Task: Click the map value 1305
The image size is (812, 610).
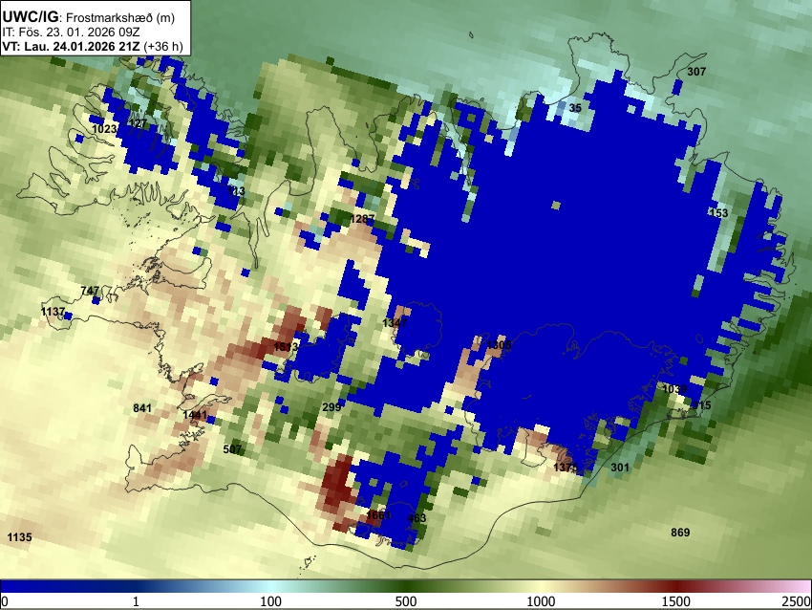Action: (500, 345)
